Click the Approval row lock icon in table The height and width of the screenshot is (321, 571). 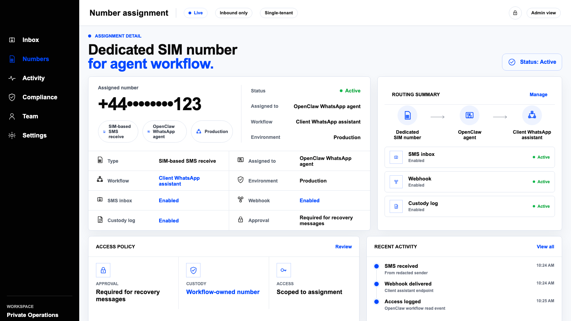[241, 219]
